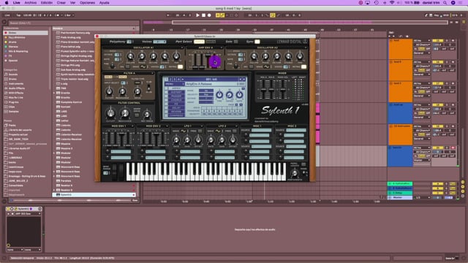Select 'Komplete Kontrol' in the browser list
The image size is (468, 263).
coord(71,102)
